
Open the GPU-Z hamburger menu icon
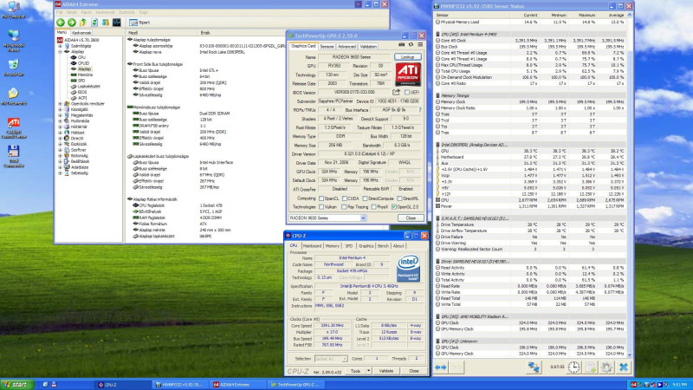click(x=420, y=45)
